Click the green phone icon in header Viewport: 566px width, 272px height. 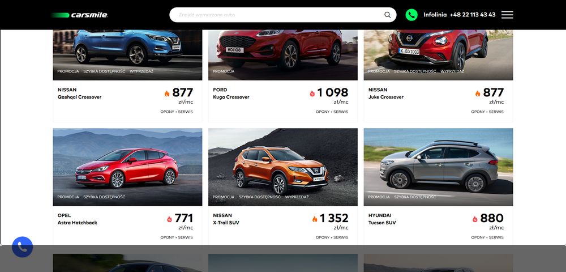[x=411, y=15]
